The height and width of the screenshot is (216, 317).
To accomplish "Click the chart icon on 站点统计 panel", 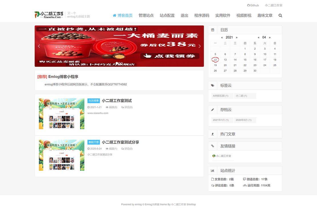I will tap(213, 170).
